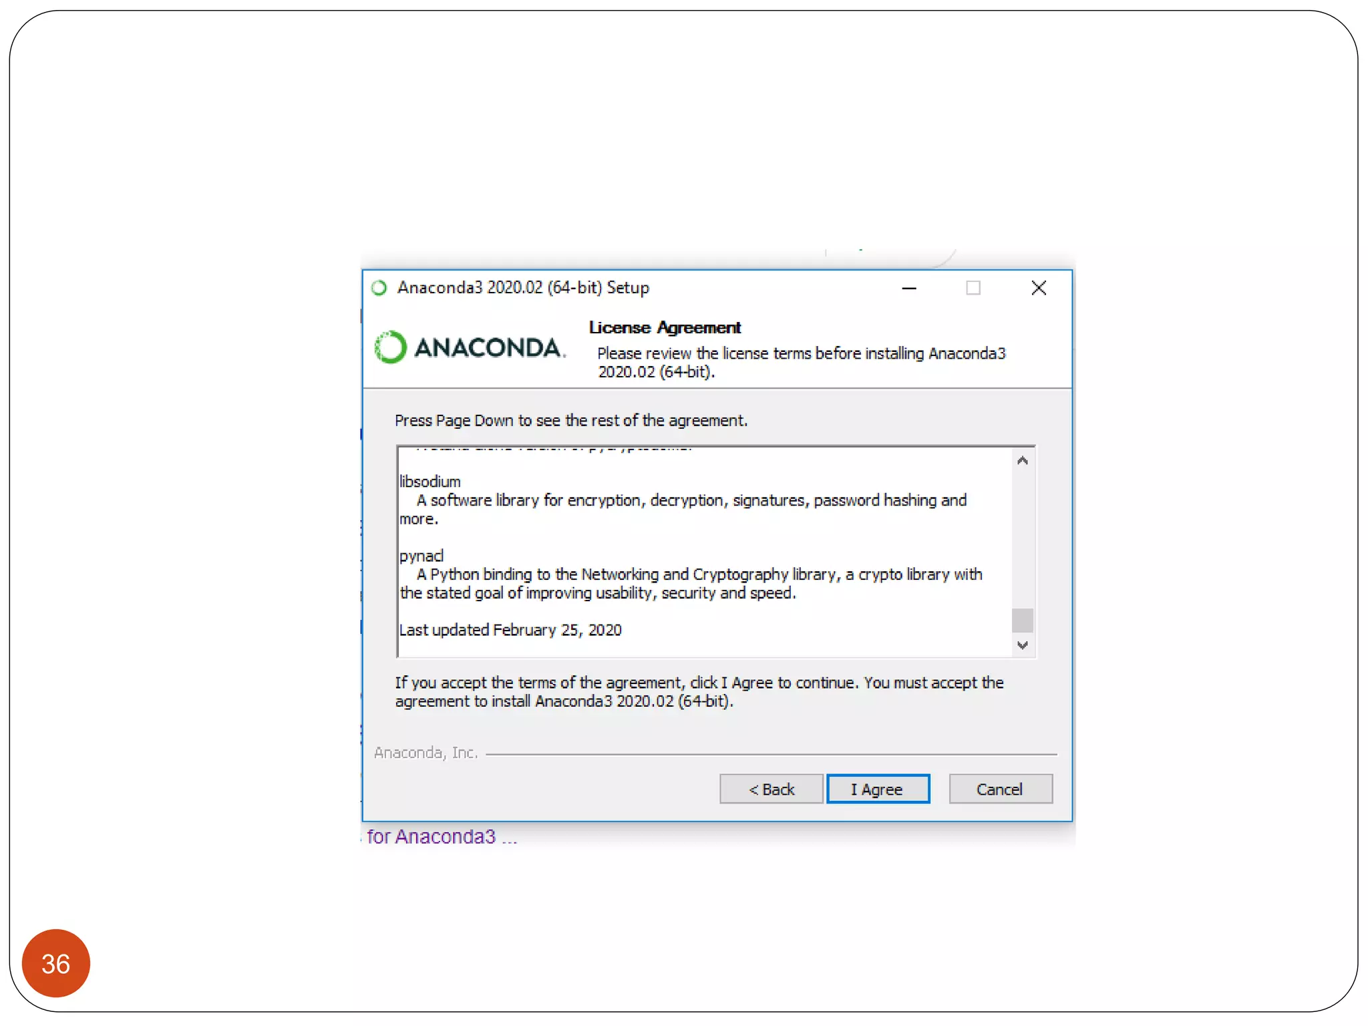Click the license scrollbar thumb

1023,621
